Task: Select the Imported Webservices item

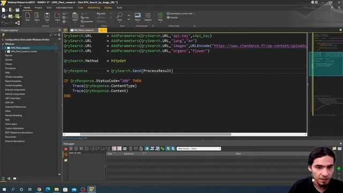Action: click(x=16, y=107)
